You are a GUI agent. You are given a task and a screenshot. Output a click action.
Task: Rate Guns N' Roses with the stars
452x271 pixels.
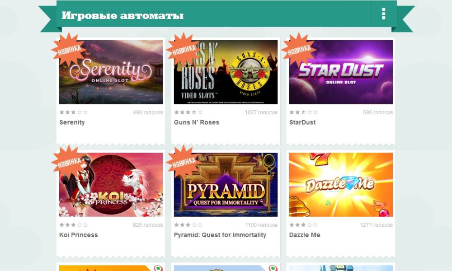(x=188, y=112)
